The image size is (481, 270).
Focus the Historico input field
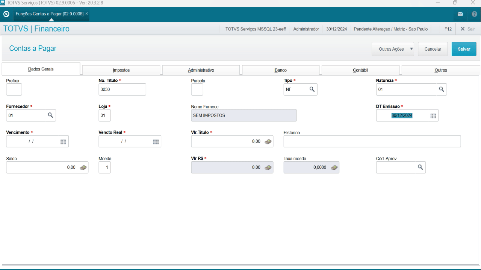tap(372, 141)
